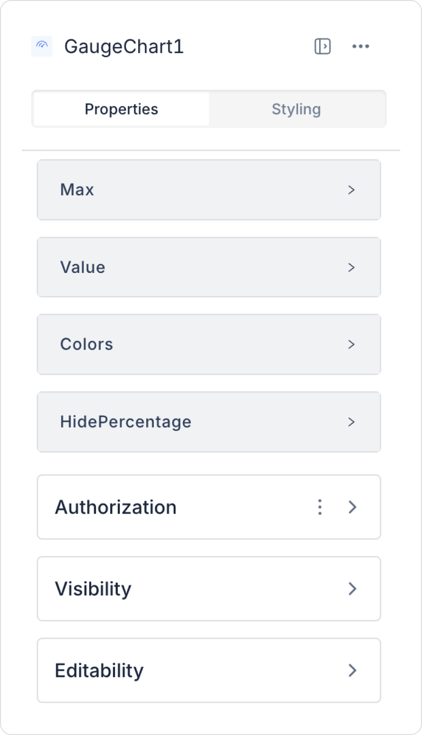Viewport: 422px width, 735px height.
Task: Click the GaugeChart1 component name
Action: point(124,46)
